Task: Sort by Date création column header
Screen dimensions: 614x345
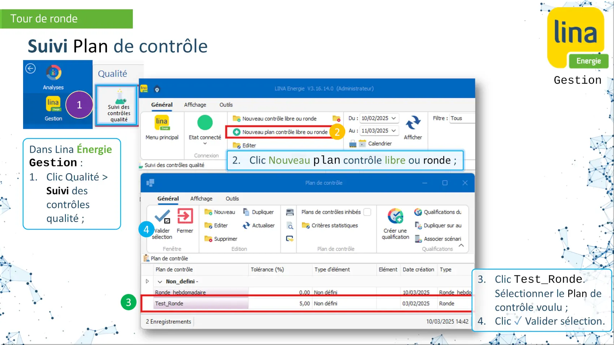Action: point(419,270)
